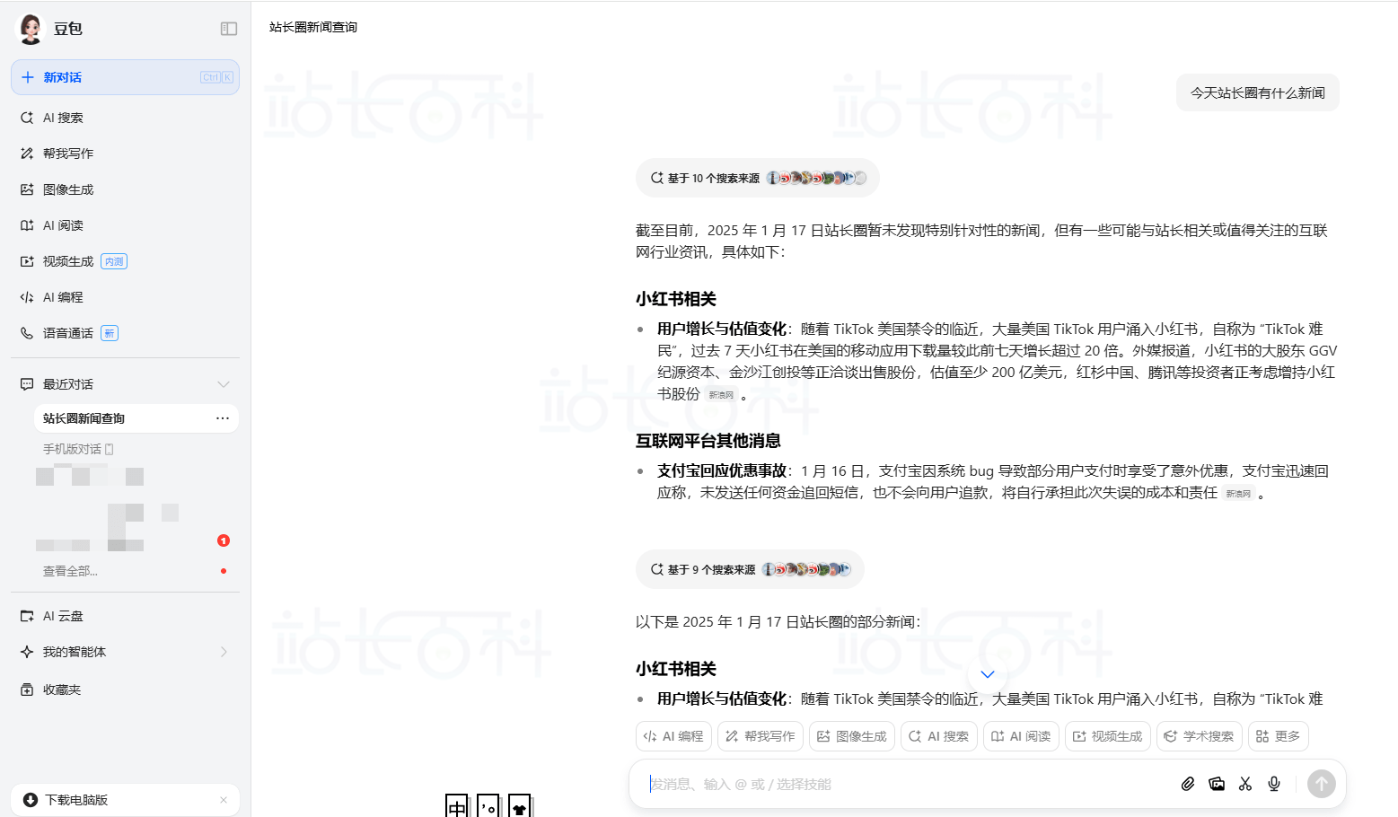The image size is (1398, 817).
Task: Click the 最近对话 chat bubble icon
Action: coord(27,384)
